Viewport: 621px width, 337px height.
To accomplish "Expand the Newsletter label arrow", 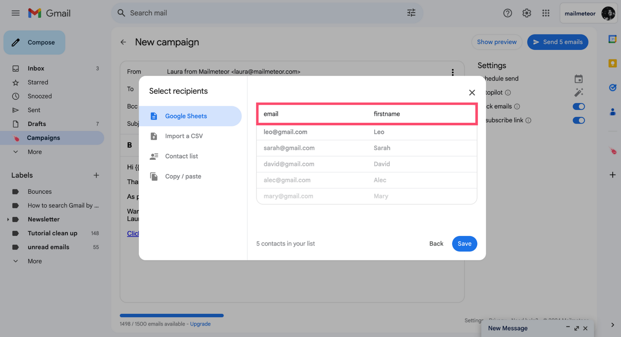I will point(8,219).
